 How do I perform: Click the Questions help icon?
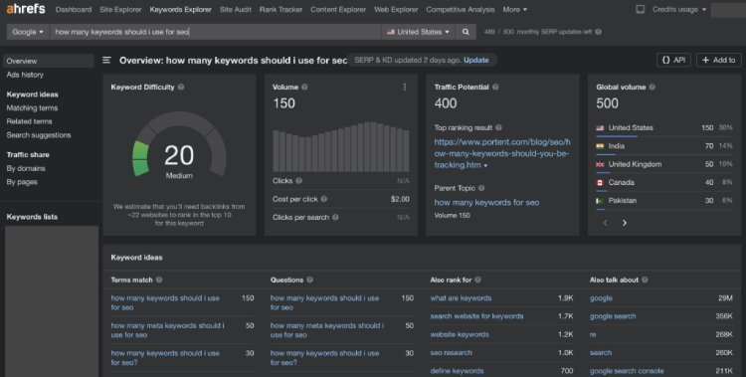[x=309, y=280]
